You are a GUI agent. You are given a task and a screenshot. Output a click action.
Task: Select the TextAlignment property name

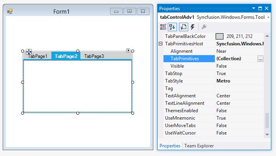(x=180, y=96)
